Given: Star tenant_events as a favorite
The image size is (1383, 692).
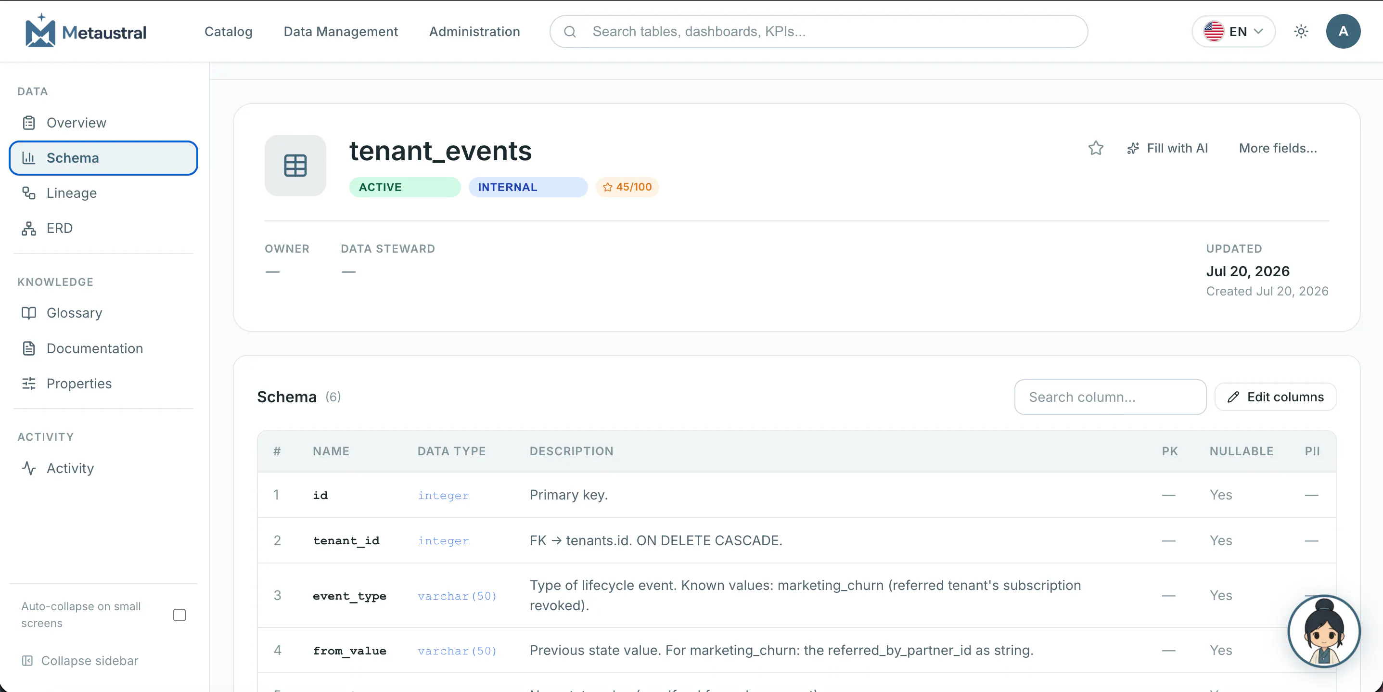Looking at the screenshot, I should coord(1095,148).
